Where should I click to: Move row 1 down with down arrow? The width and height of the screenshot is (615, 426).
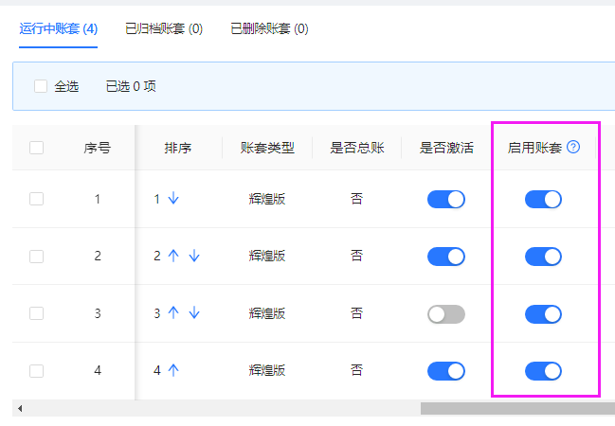pyautogui.click(x=173, y=199)
